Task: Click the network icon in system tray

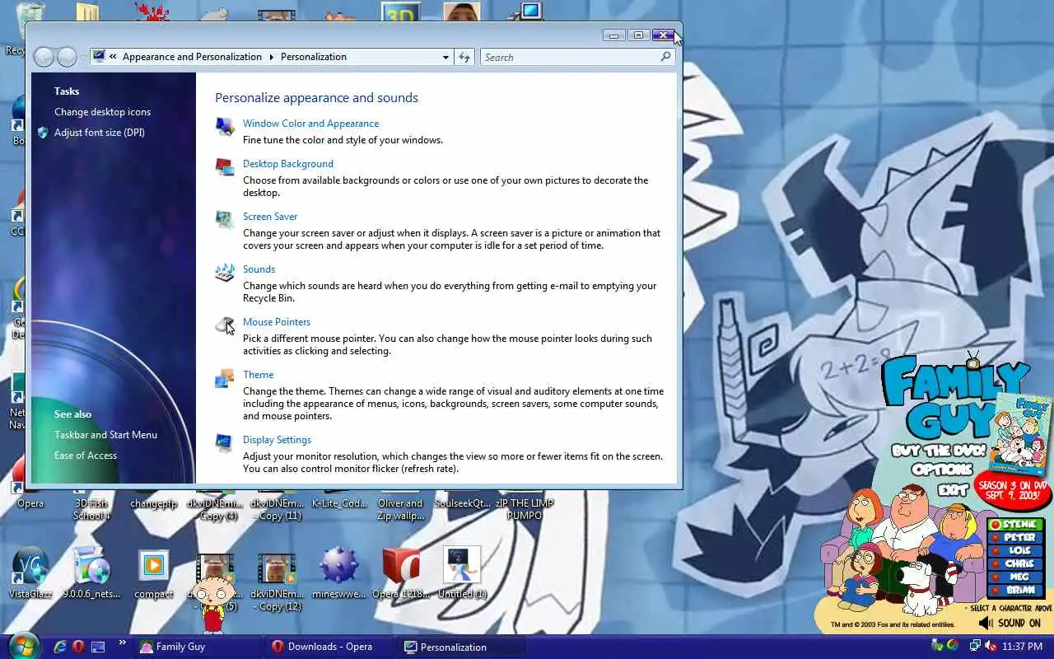Action: pos(975,646)
